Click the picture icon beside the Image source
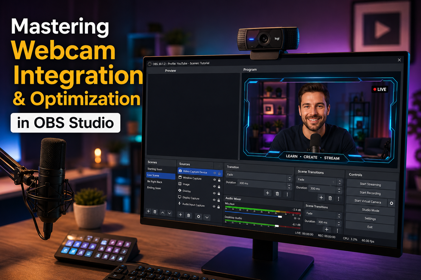 pyautogui.click(x=180, y=184)
